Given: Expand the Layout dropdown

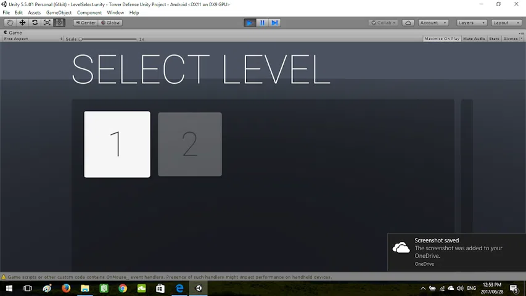Looking at the screenshot, I should [x=504, y=23].
